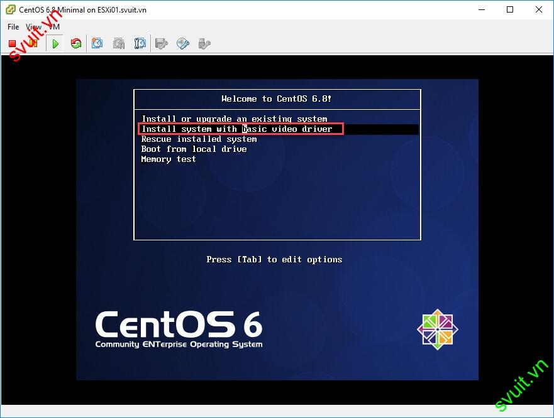554x418 pixels.
Task: Click the 'Welcome to CentOS 6.8!' header
Action: pos(277,99)
